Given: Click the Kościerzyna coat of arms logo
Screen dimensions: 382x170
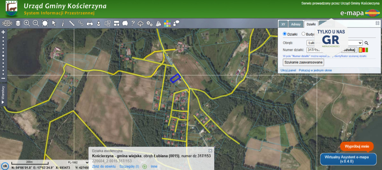Looking at the screenshot, I should (x=11, y=9).
